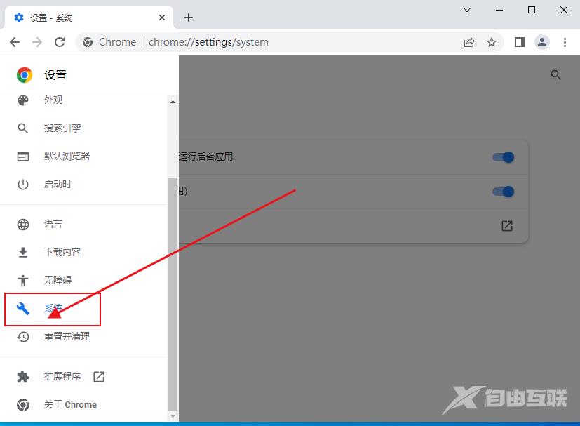Open 重置并清理 via clock icon
The width and height of the screenshot is (580, 426).
click(22, 336)
